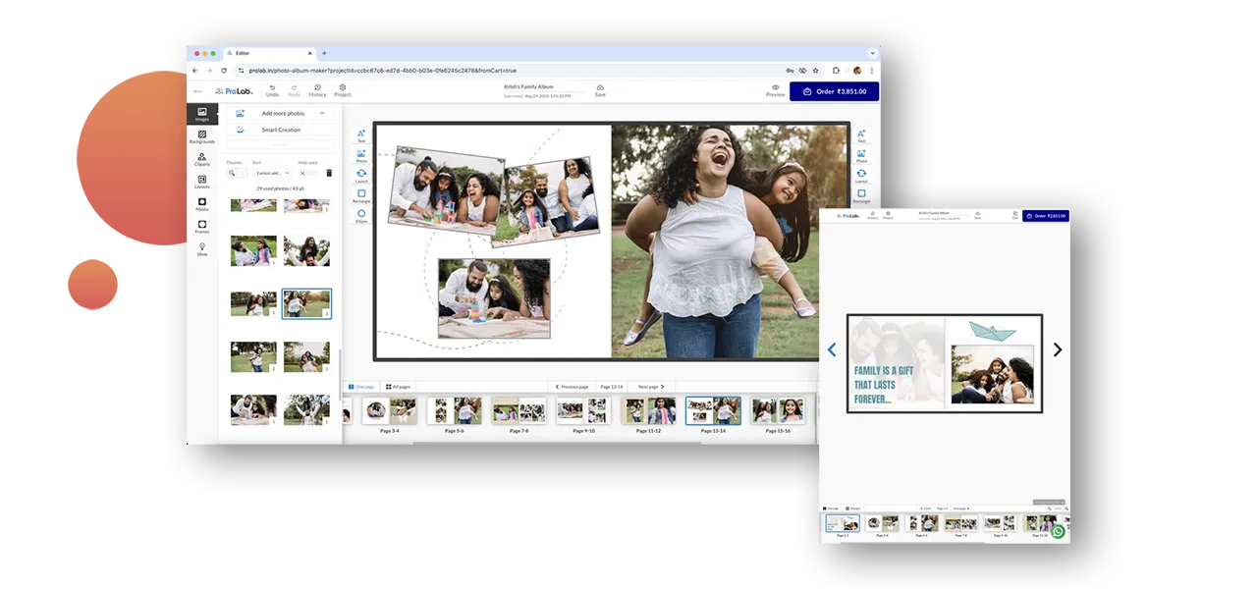Select the Masks sidebar icon
The width and height of the screenshot is (1257, 589).
click(201, 203)
